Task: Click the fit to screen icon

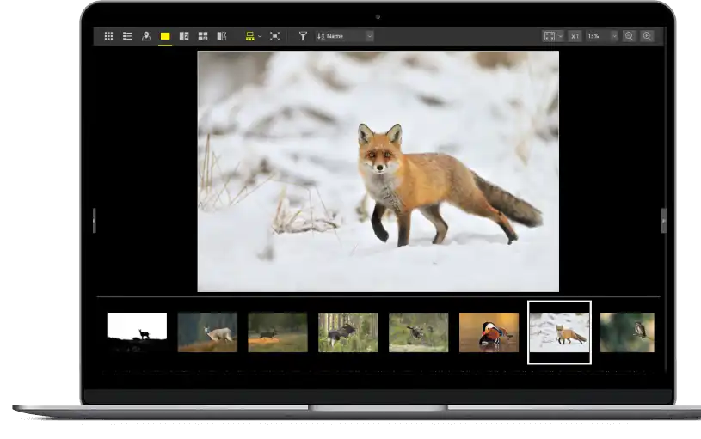Action: click(x=549, y=36)
